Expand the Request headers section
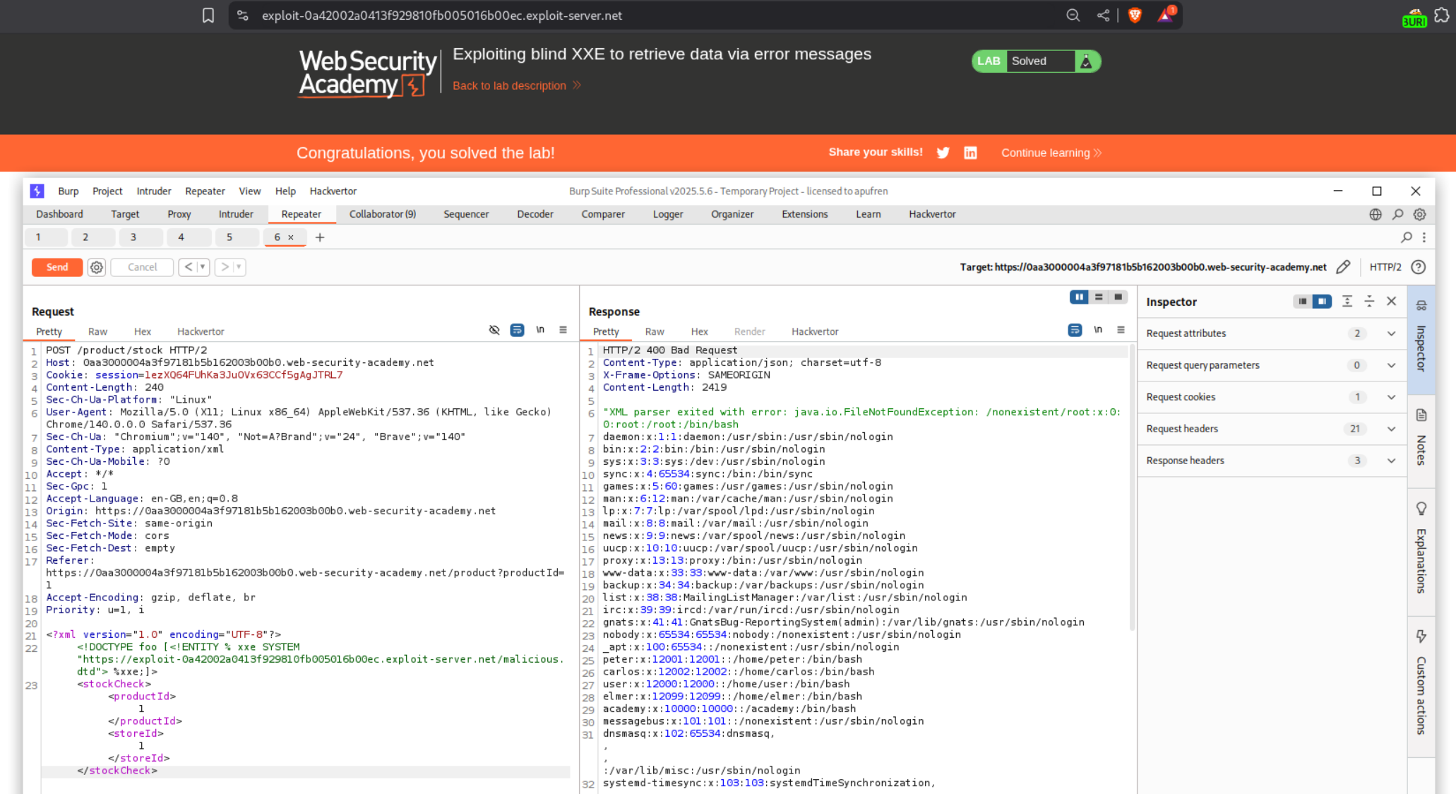This screenshot has width=1456, height=794. coord(1391,429)
